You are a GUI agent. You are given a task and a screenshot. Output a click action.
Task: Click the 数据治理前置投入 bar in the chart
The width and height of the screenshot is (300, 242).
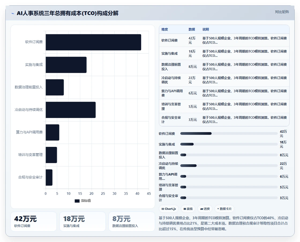click(55, 87)
